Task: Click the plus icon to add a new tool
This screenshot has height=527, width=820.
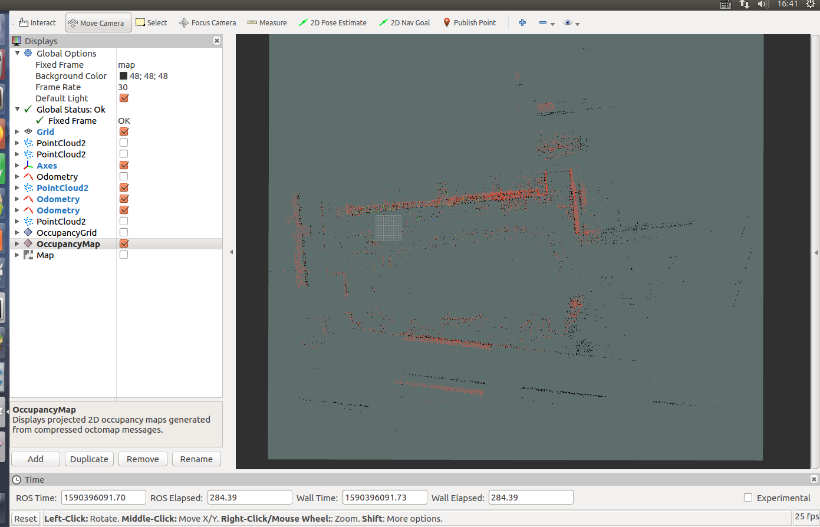Action: click(x=522, y=22)
